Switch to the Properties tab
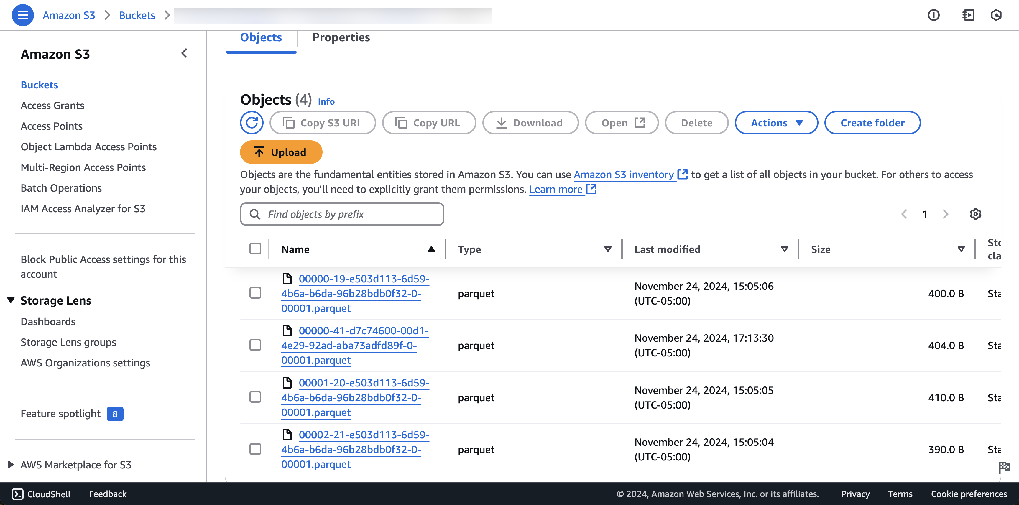Screen dimensions: 1019x505 tap(341, 37)
